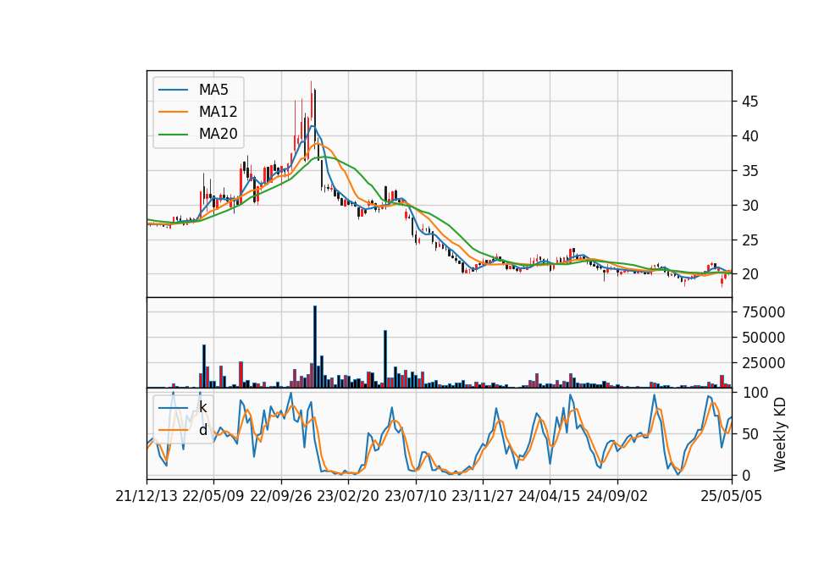Click the 0 tick on Weekly KD axis

[745, 475]
